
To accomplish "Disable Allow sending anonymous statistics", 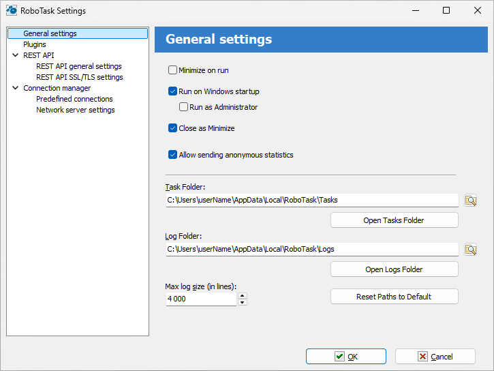I will (172, 154).
